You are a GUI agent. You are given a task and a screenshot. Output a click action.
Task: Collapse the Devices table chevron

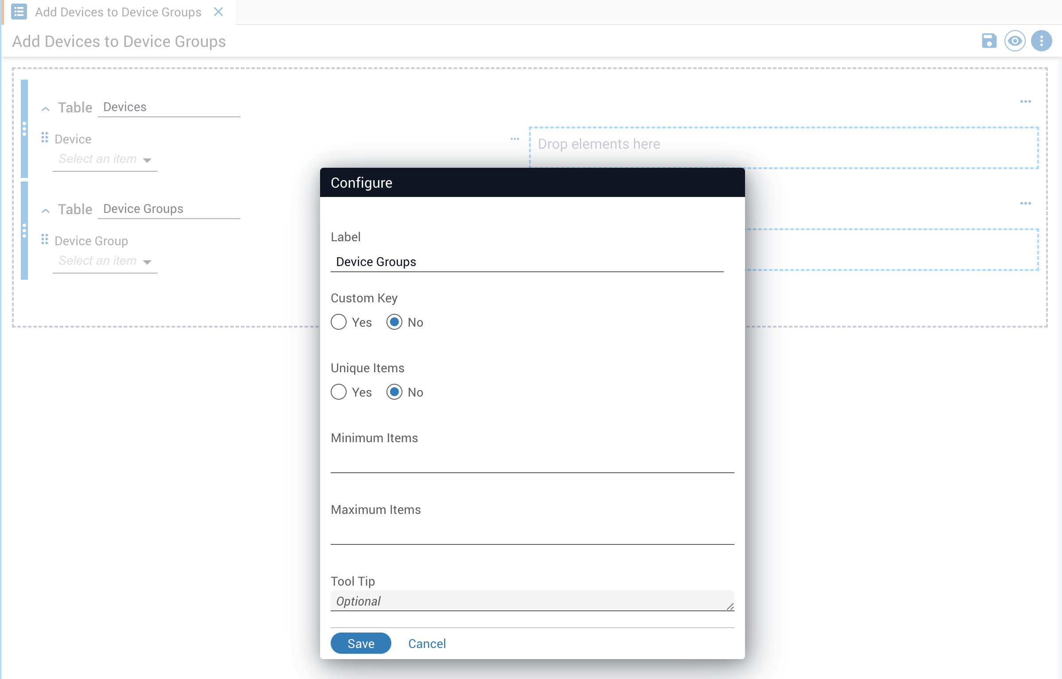pos(46,109)
